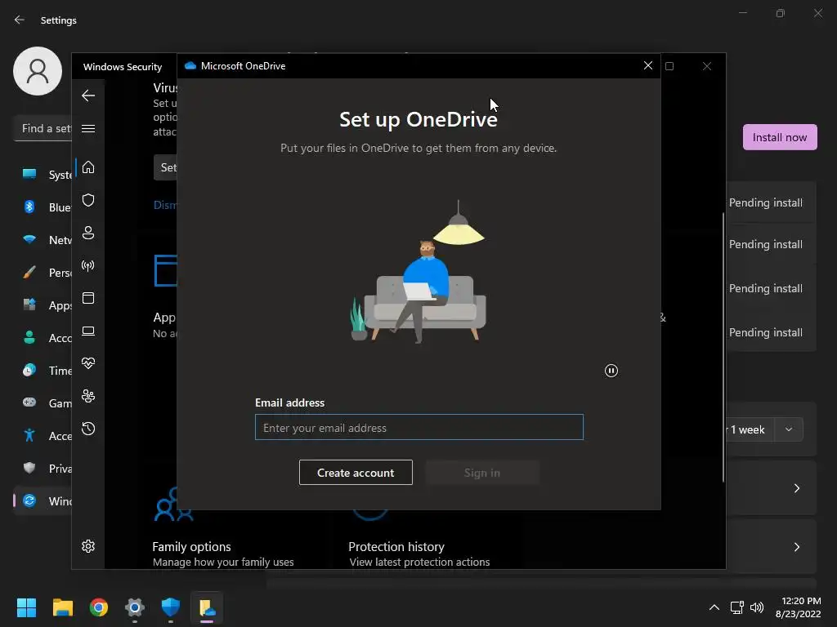The image size is (837, 627).
Task: Open the clock and date panel
Action: coord(798,607)
